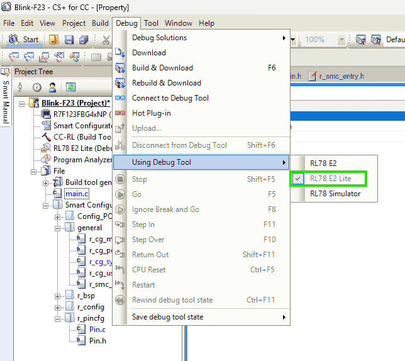The image size is (405, 361).
Task: Click the Refresh icon in Project Tree toolbar
Action: coord(71,87)
